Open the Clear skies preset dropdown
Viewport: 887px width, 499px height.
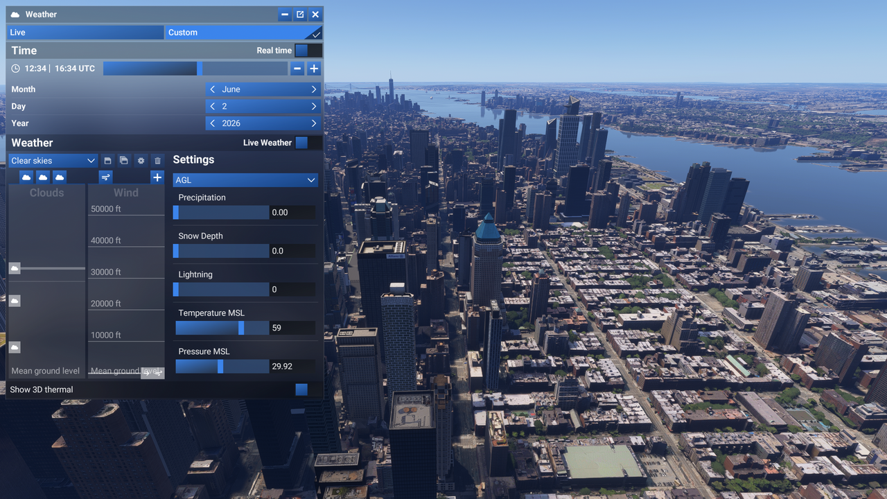(53, 161)
